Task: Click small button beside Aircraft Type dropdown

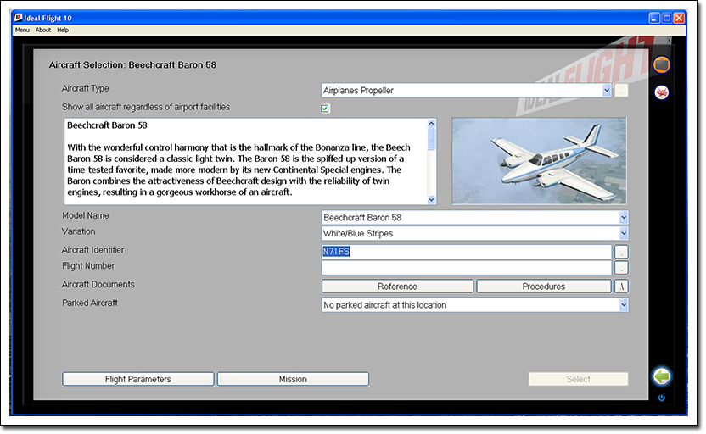Action: [x=621, y=91]
